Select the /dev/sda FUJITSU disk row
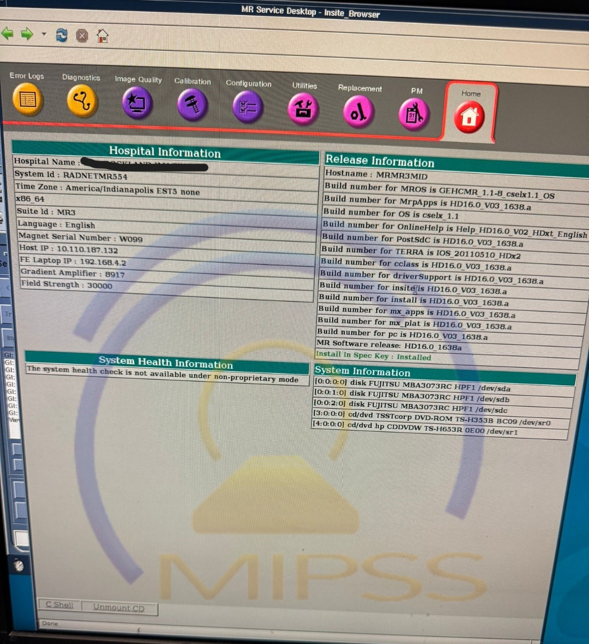589x644 pixels. click(444, 385)
